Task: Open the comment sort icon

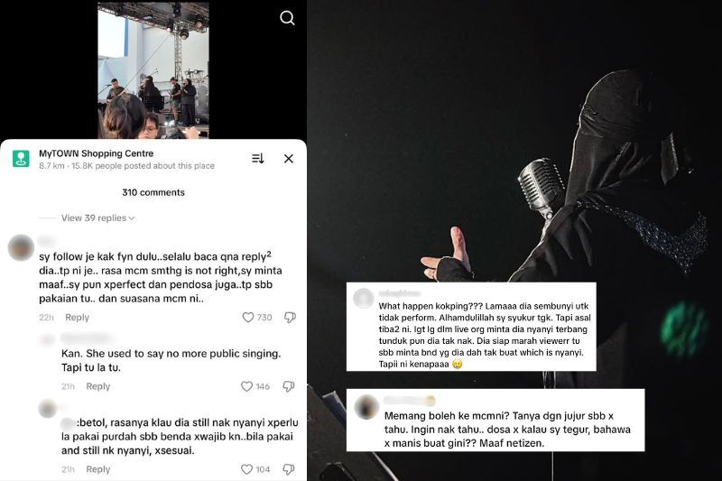Action: [x=258, y=159]
